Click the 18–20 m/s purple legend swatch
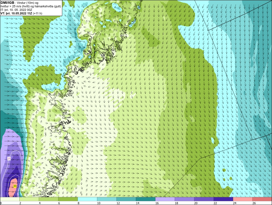 point(185,199)
